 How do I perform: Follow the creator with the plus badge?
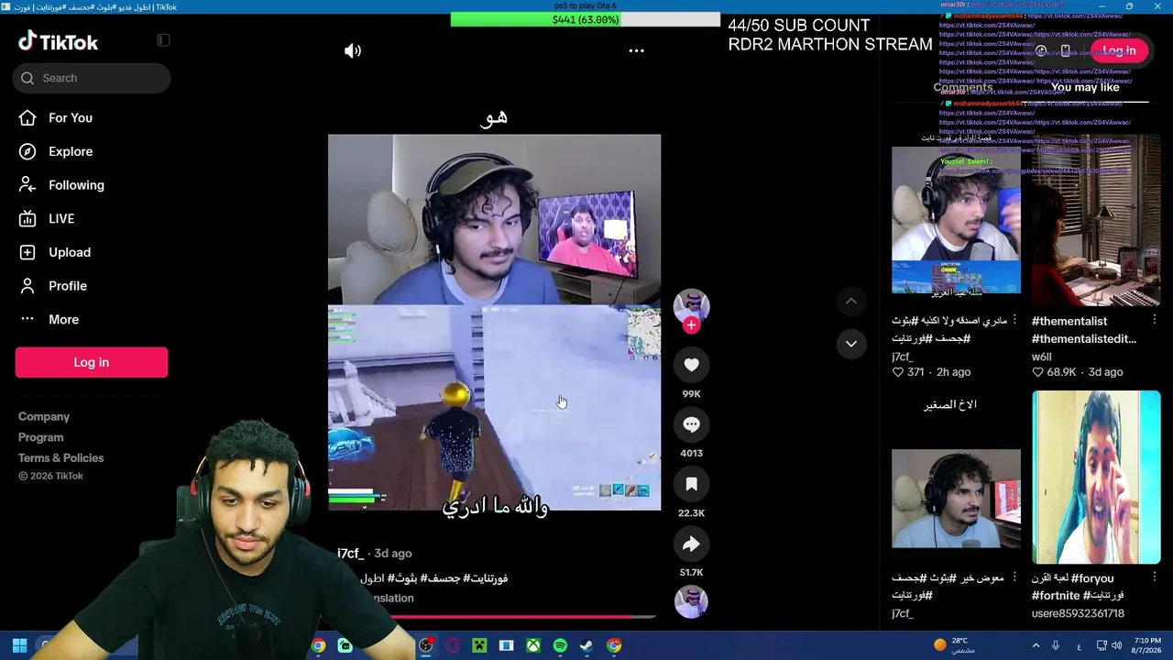coord(691,324)
